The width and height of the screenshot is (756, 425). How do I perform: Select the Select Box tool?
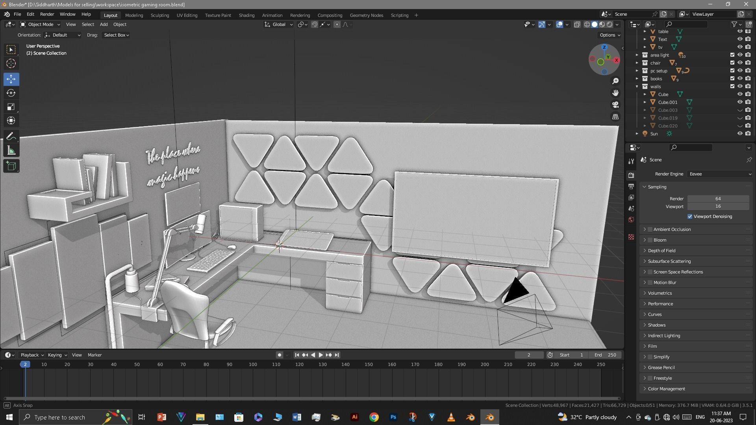click(11, 50)
